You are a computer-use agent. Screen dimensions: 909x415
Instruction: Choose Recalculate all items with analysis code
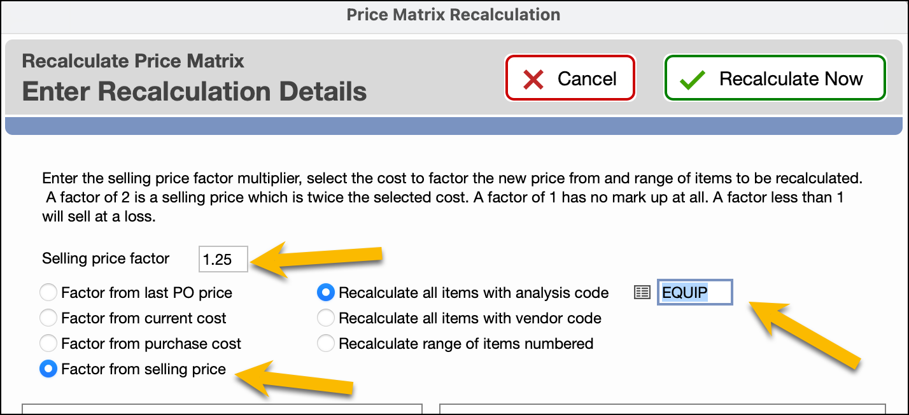[x=326, y=293]
